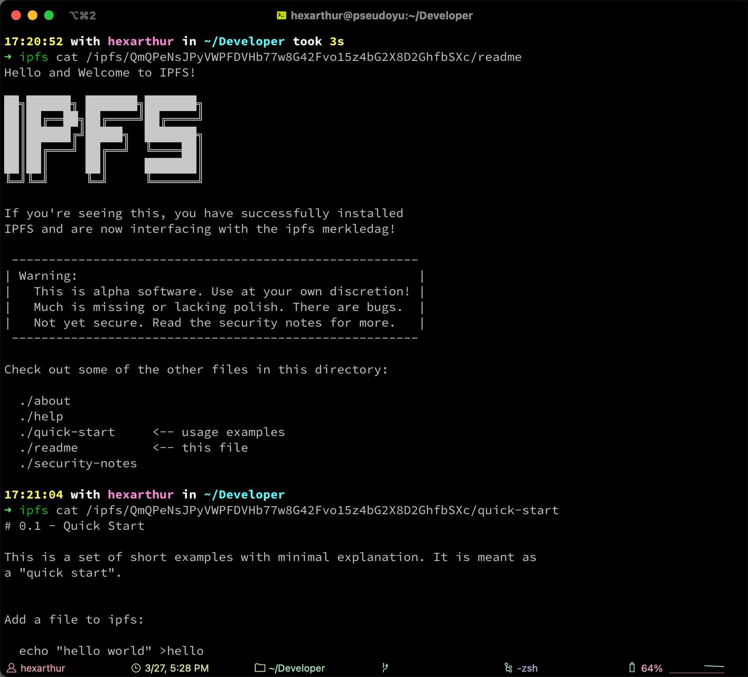Click the ./about file entry

point(45,401)
